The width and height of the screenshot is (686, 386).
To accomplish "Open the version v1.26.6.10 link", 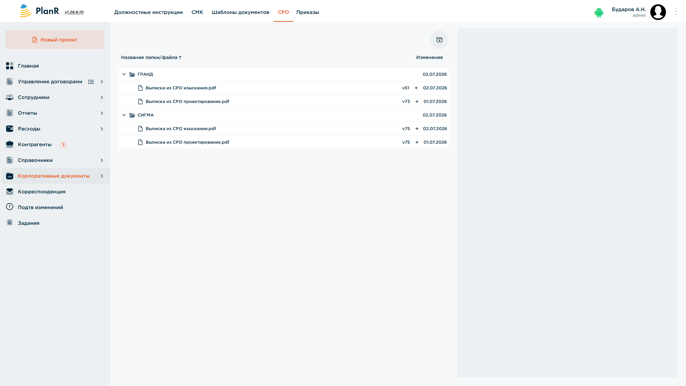I will pyautogui.click(x=74, y=12).
